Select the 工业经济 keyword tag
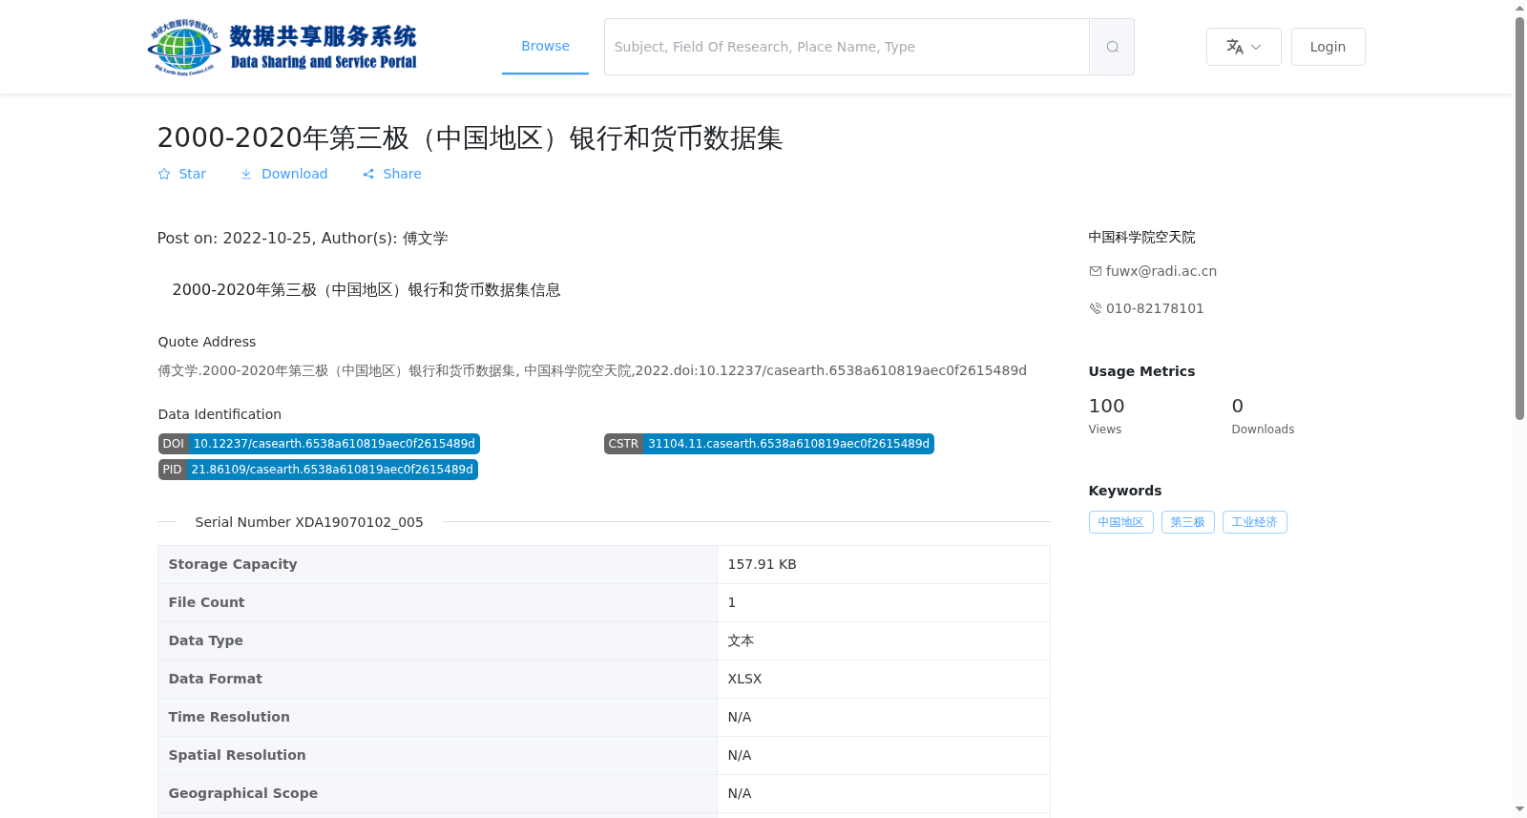Viewport: 1527px width, 818px height. (x=1254, y=522)
